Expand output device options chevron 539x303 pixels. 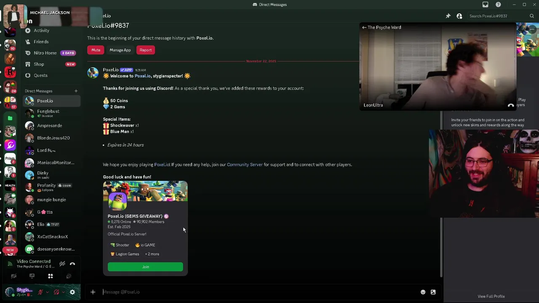click(x=63, y=292)
